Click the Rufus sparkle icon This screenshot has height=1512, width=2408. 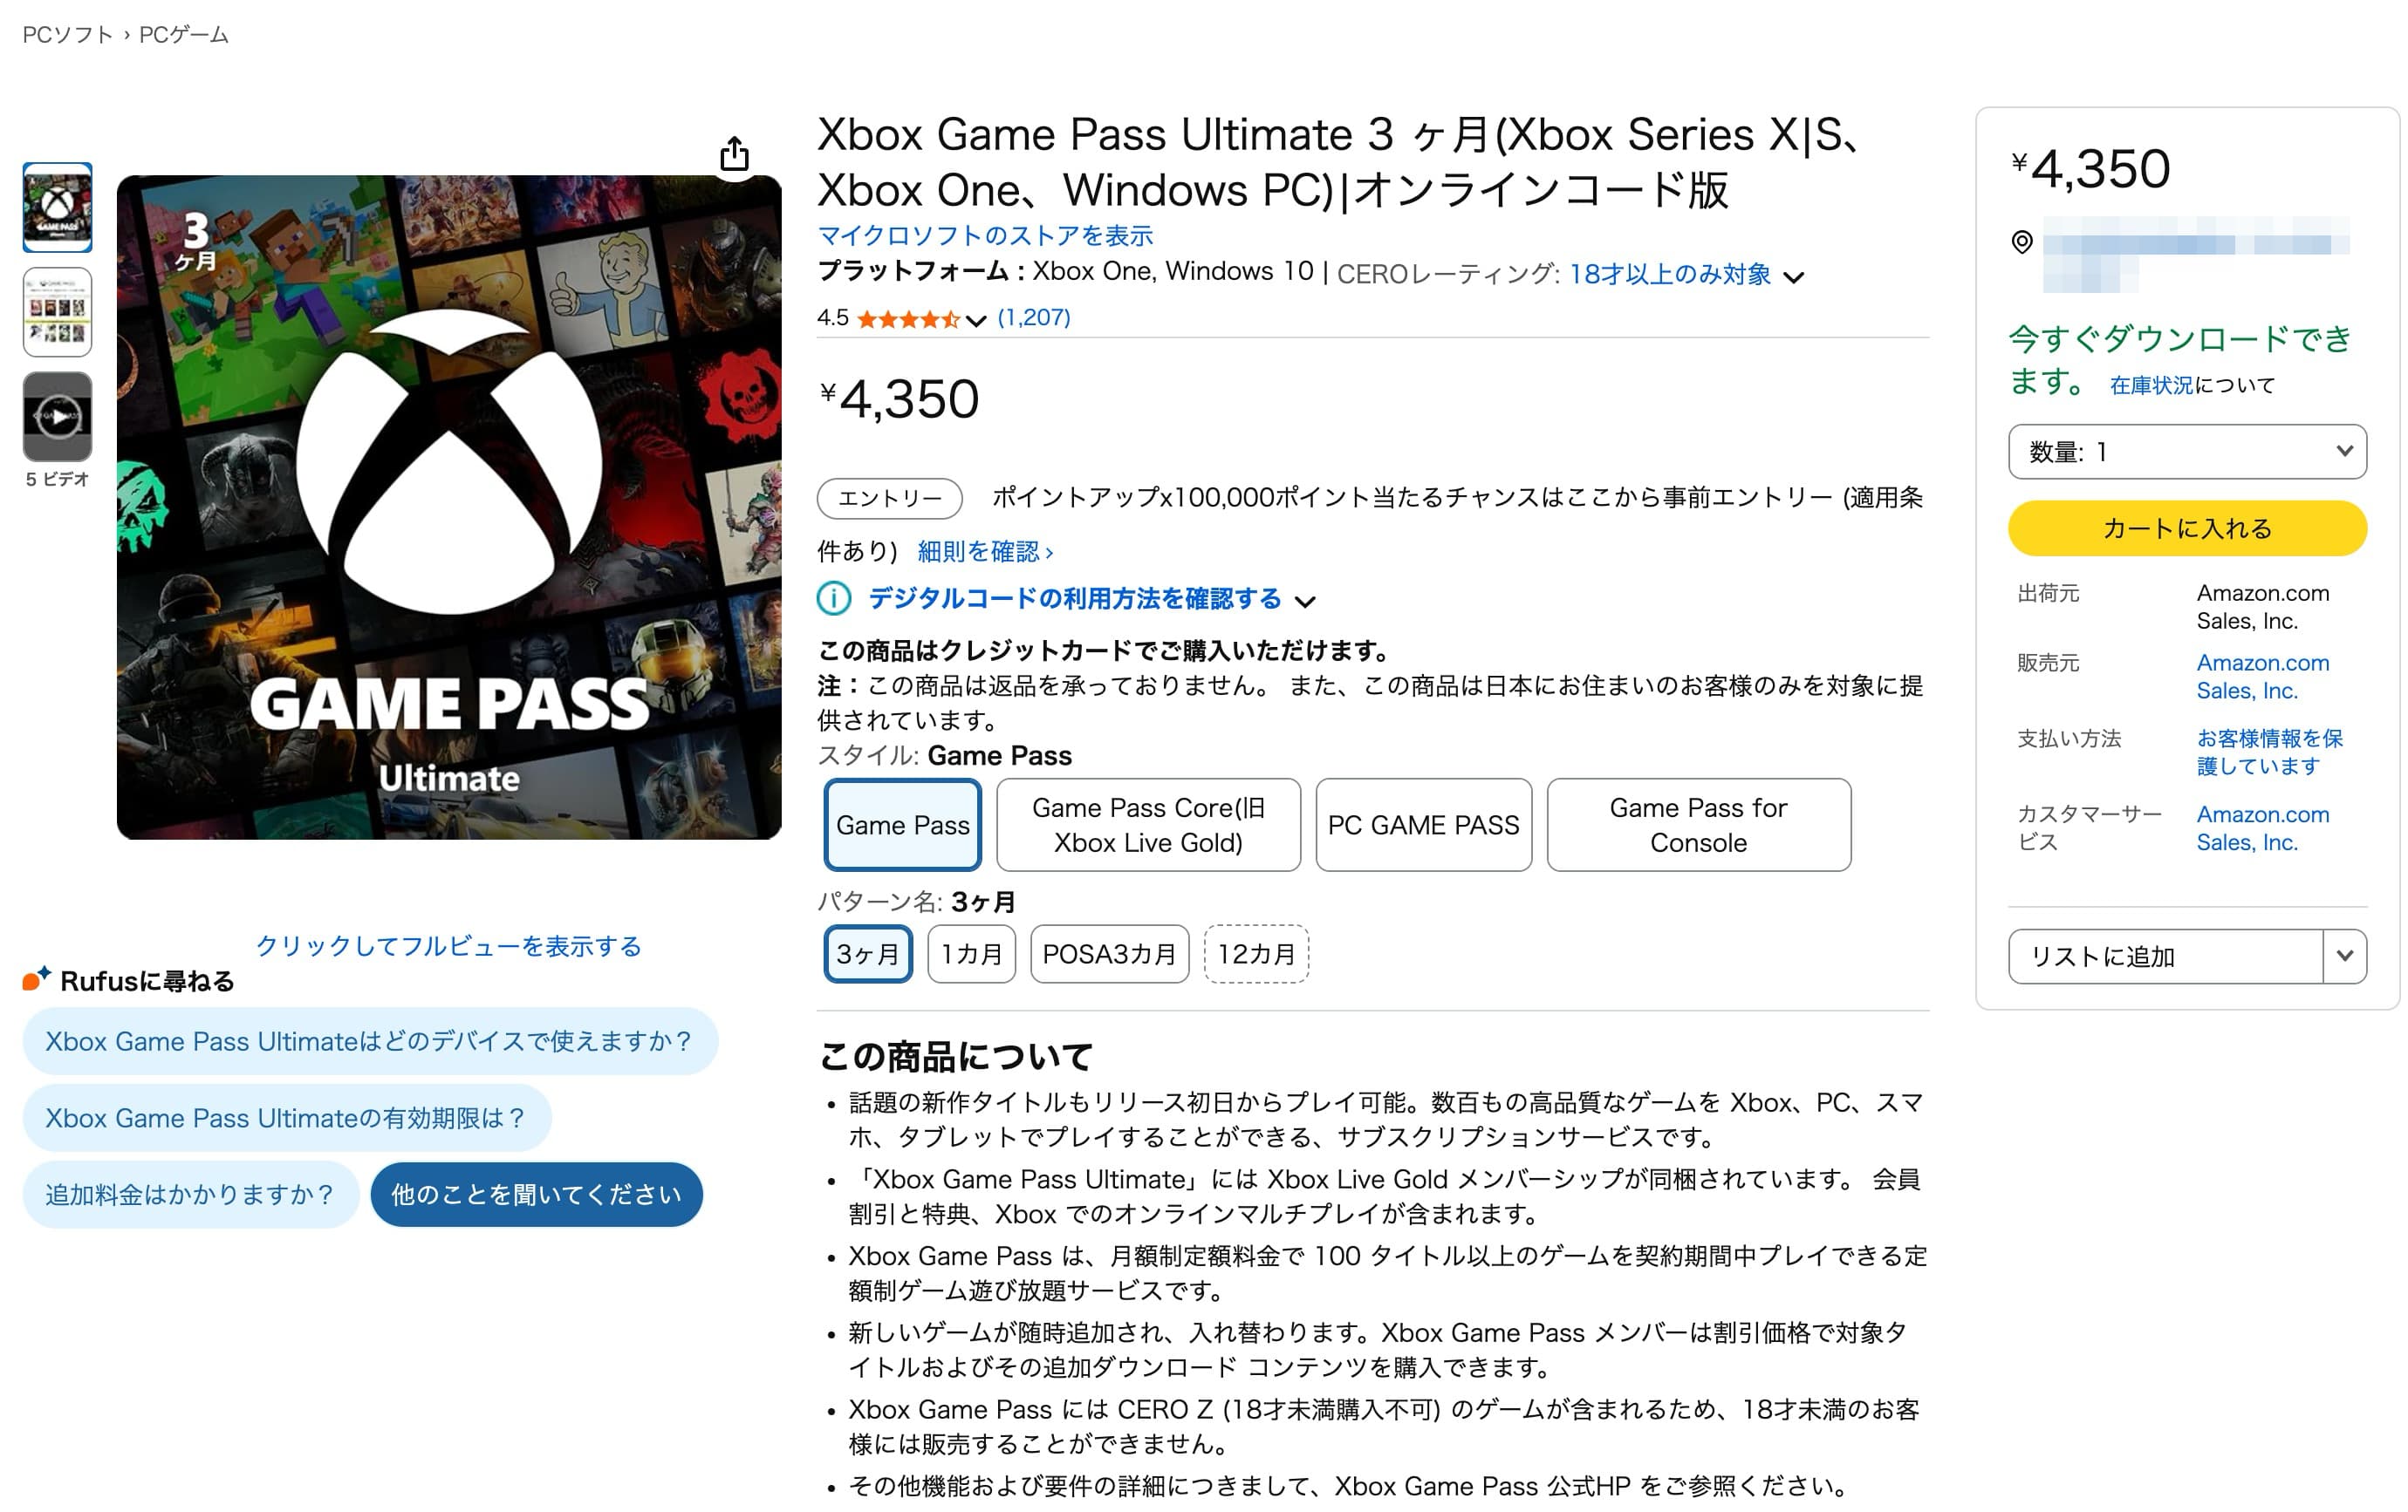[36, 978]
